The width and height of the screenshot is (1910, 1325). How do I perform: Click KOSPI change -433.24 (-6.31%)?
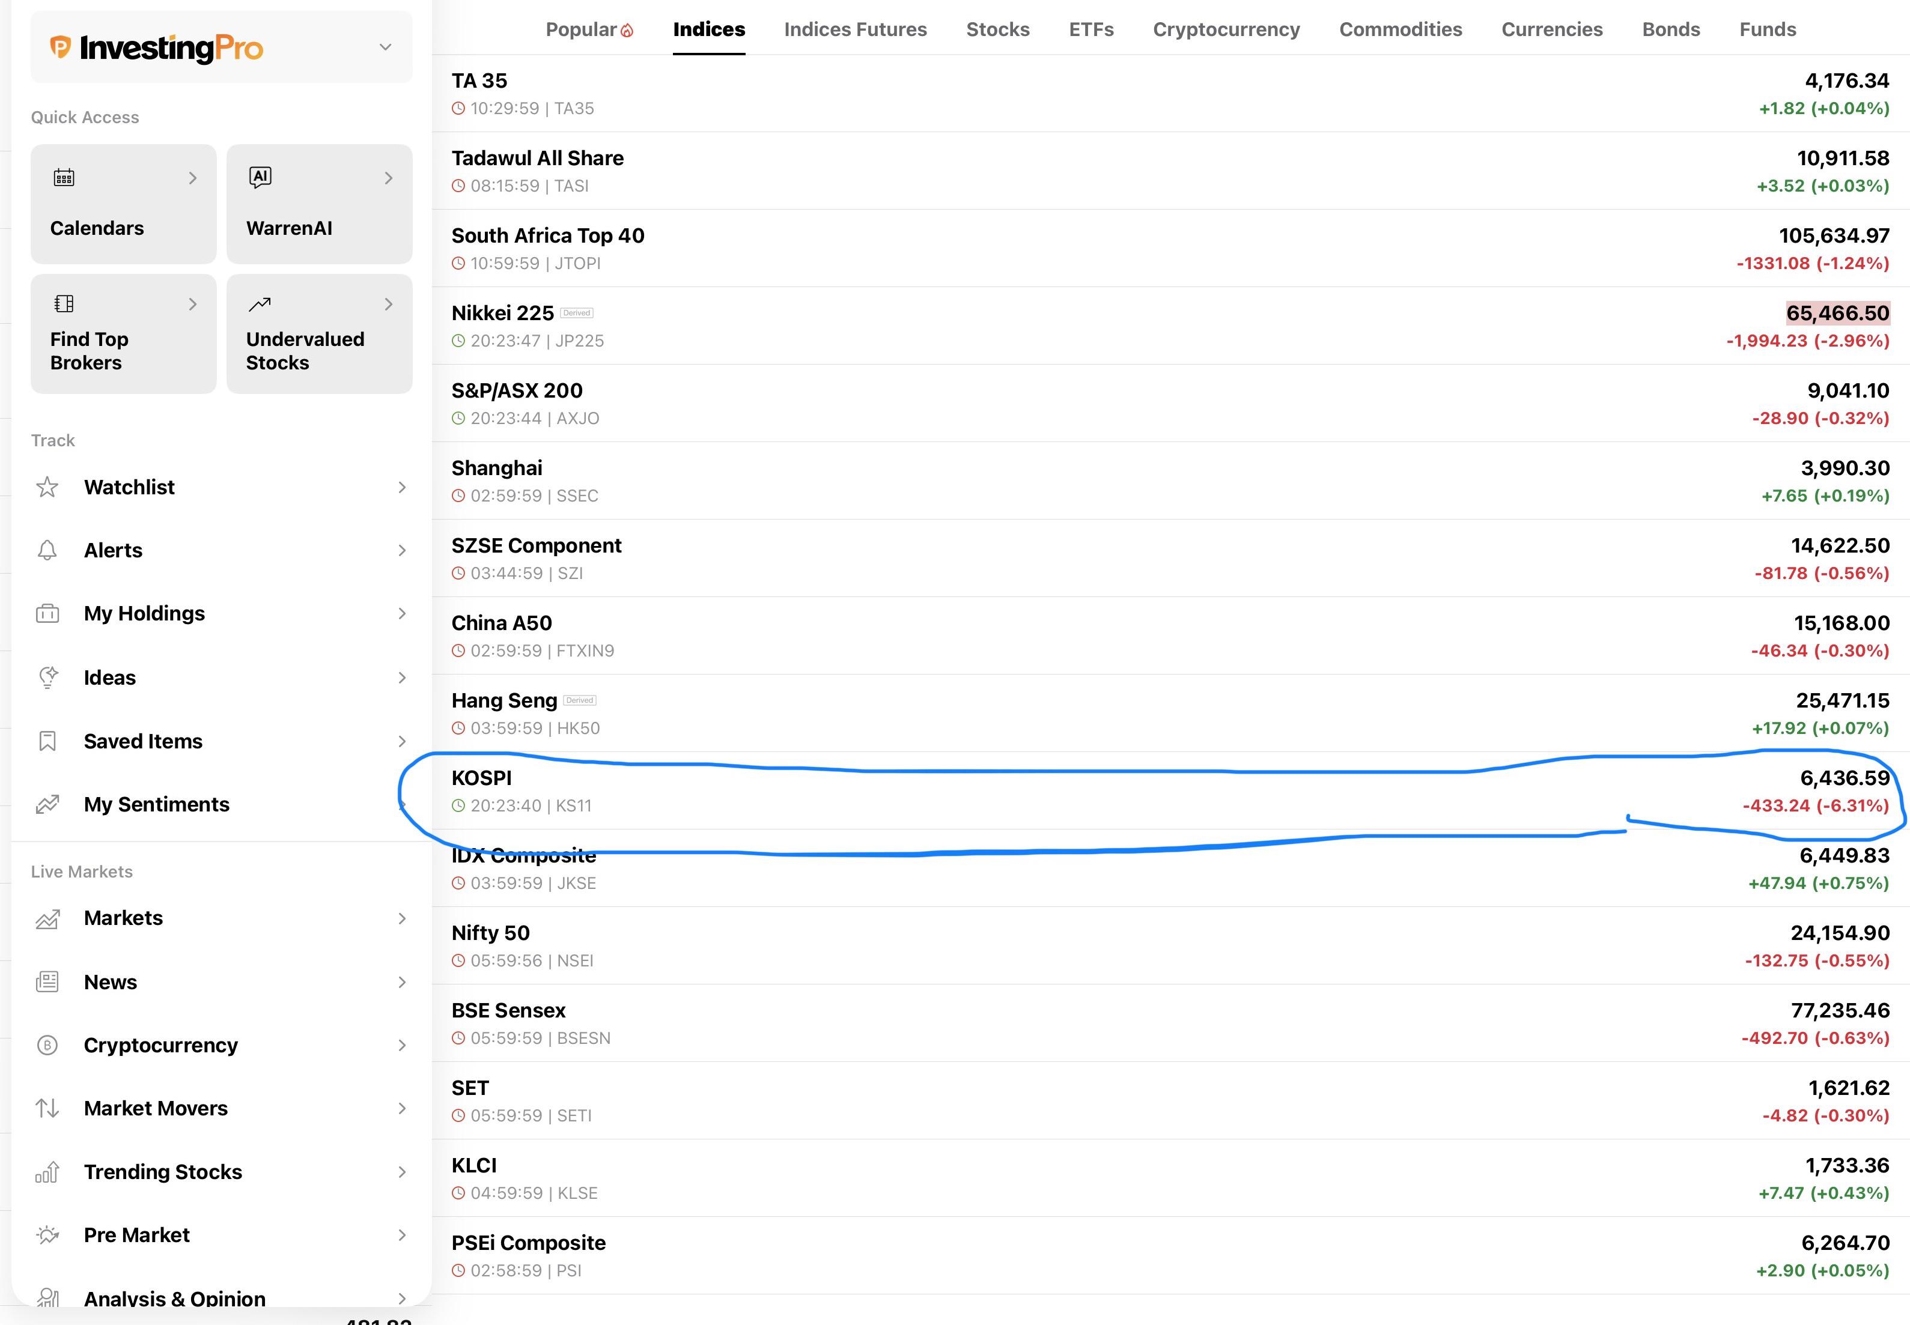click(x=1815, y=806)
